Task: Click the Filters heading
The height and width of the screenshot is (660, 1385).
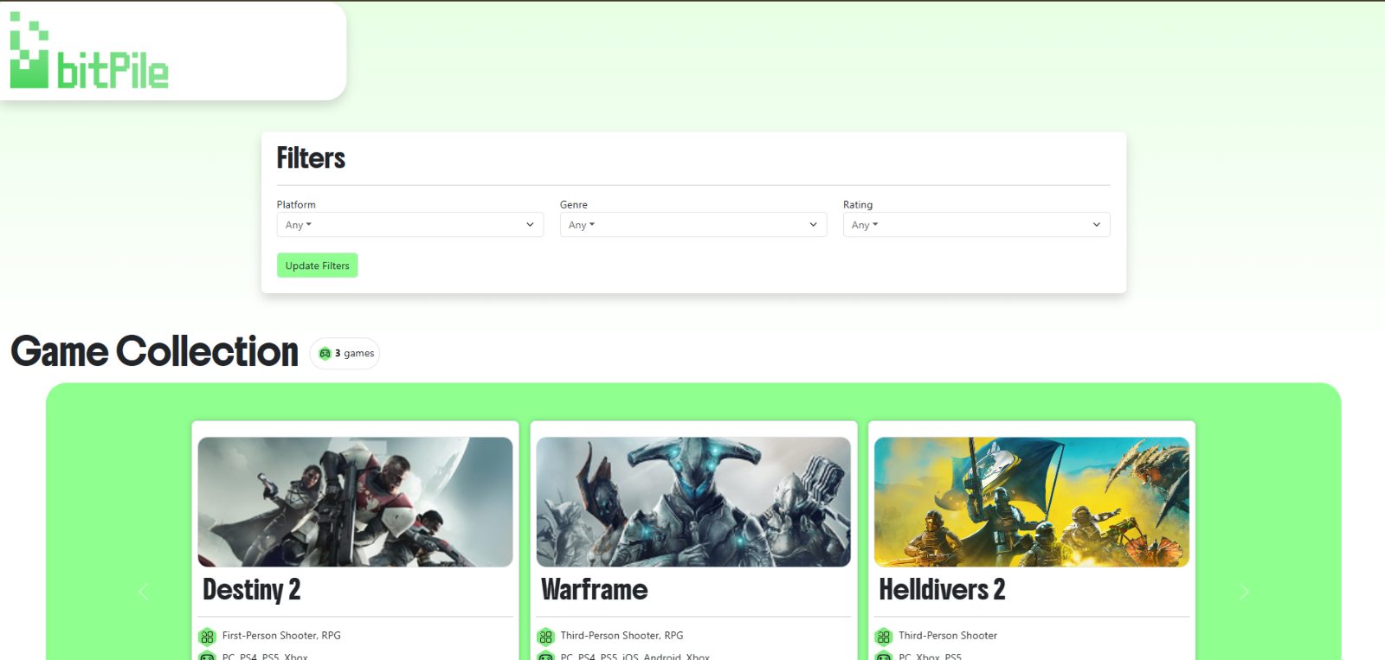Action: click(311, 158)
